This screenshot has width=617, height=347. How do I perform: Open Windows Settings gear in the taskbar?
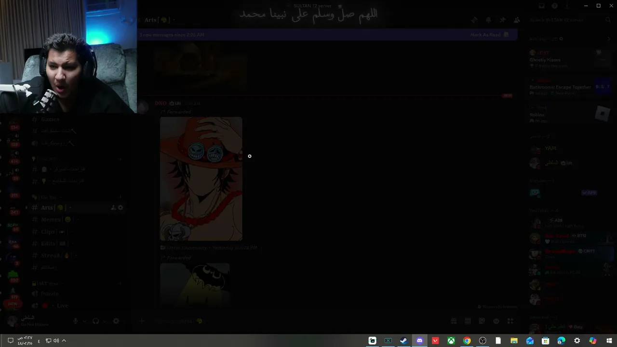(x=577, y=341)
